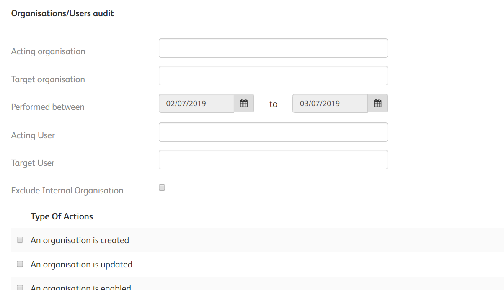Click the Type Of Actions heading
Viewport: 504px width, 290px height.
(62, 216)
